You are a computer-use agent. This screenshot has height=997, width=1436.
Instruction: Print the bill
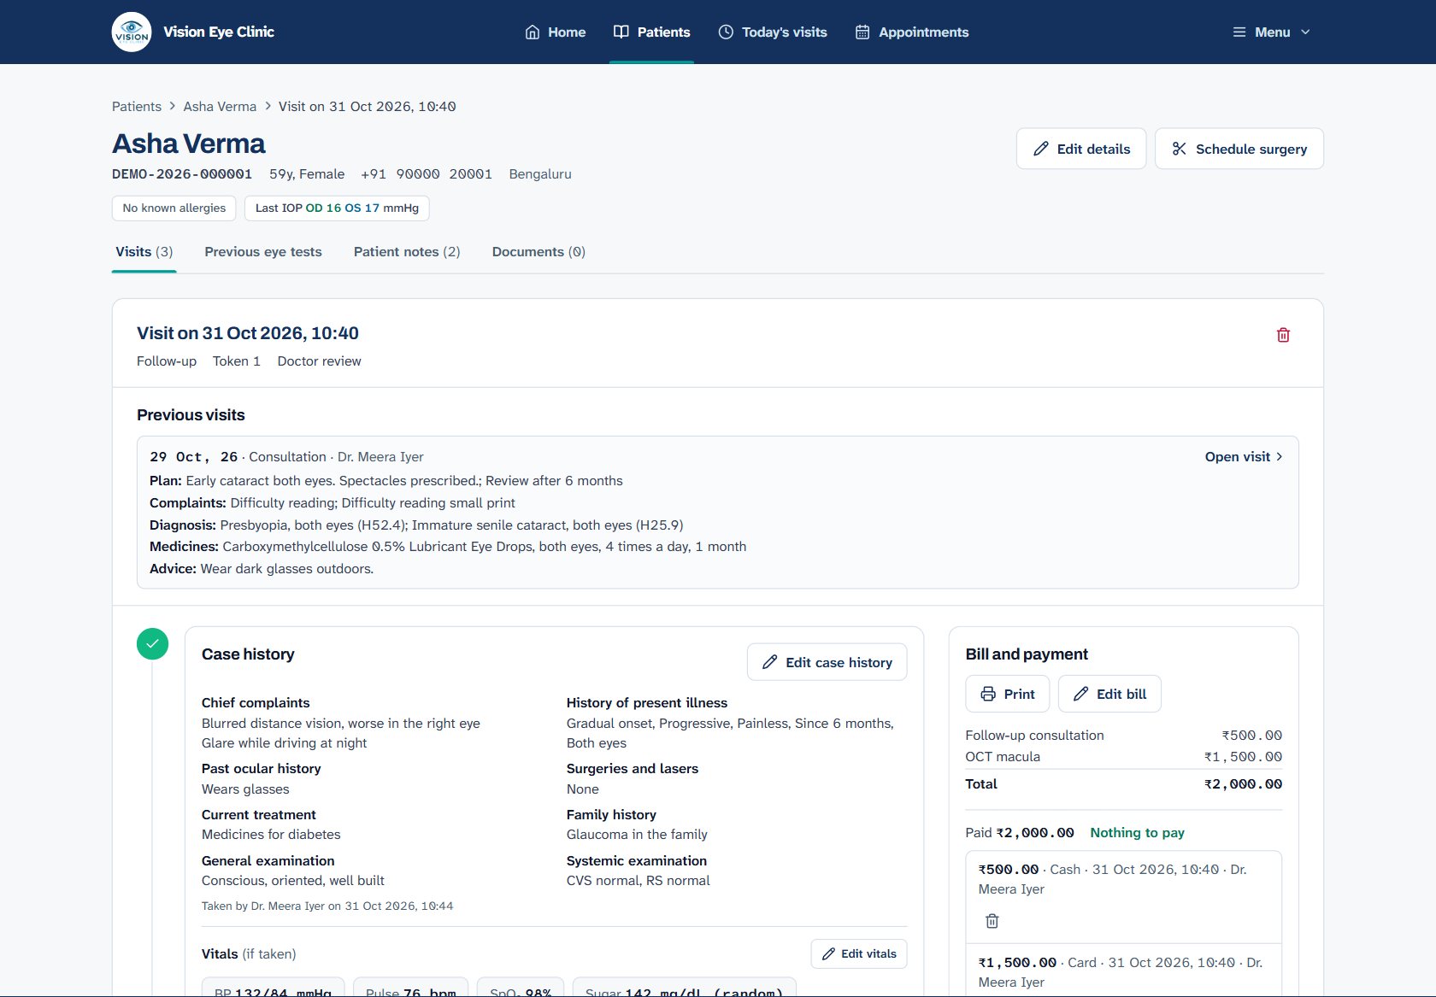(1008, 694)
